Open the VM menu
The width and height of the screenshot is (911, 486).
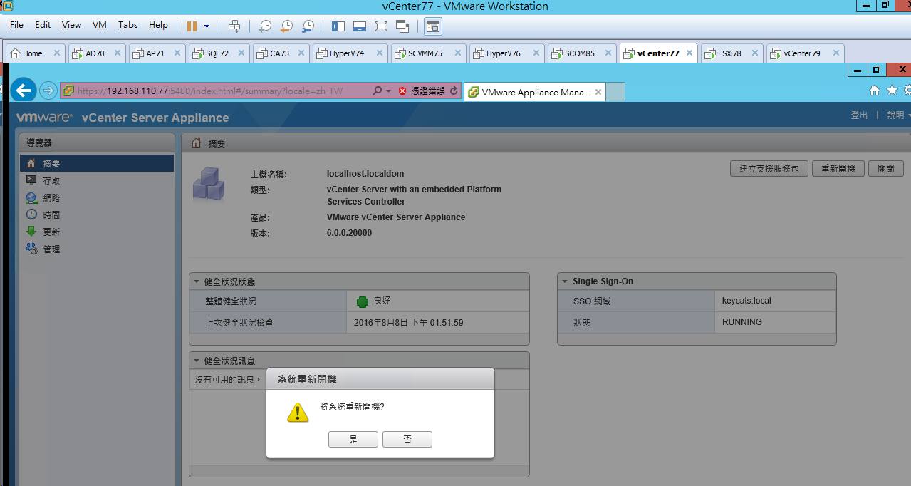coord(100,25)
